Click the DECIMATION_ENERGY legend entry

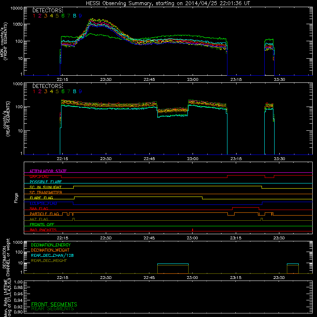[51, 245]
